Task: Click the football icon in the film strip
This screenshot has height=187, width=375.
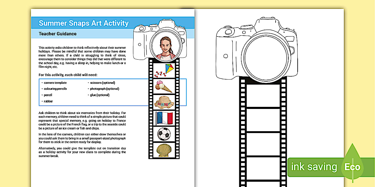Action: click(164, 134)
